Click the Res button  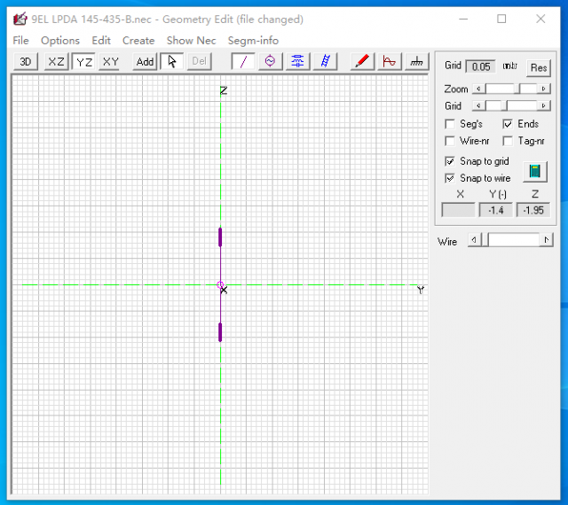pos(539,67)
